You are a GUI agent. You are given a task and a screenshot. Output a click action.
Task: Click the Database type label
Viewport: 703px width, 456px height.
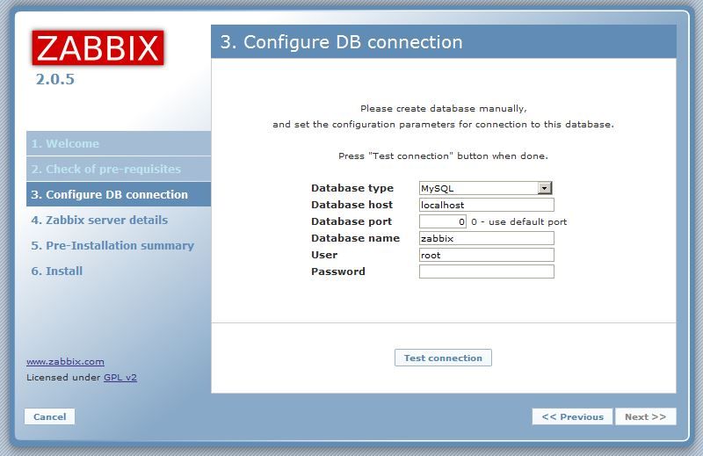click(x=352, y=188)
